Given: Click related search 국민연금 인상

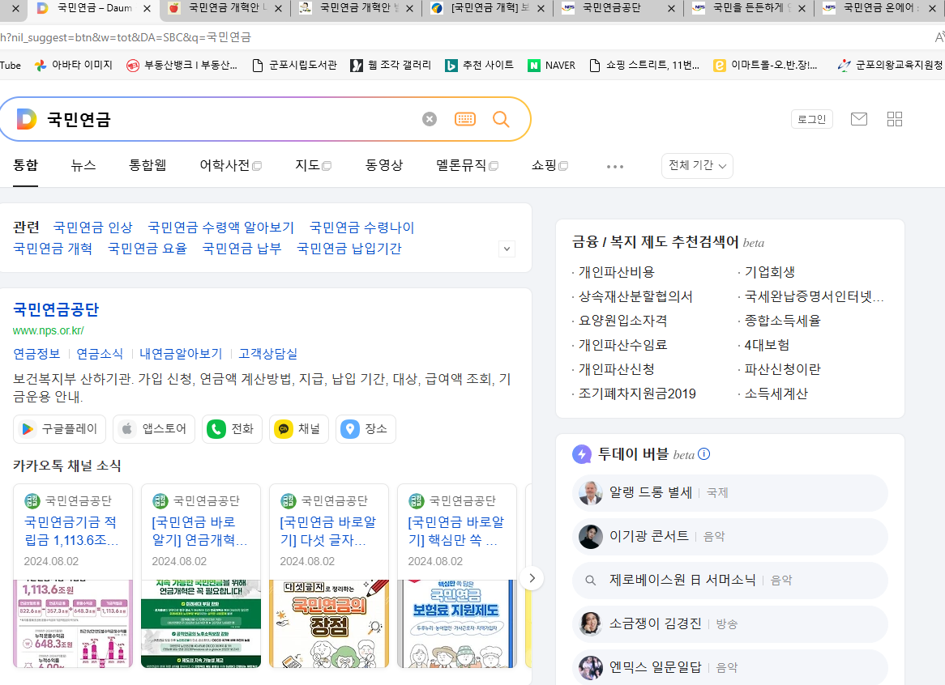Looking at the screenshot, I should click(x=93, y=228).
